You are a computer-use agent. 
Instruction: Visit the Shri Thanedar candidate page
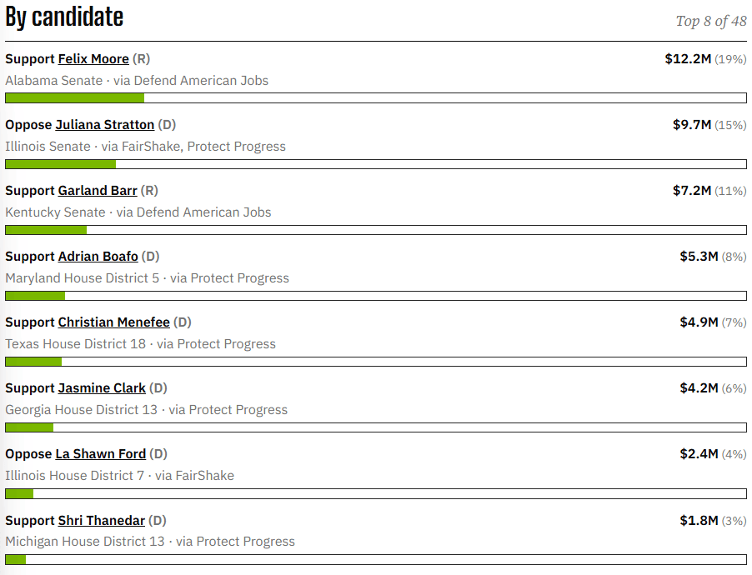click(101, 520)
